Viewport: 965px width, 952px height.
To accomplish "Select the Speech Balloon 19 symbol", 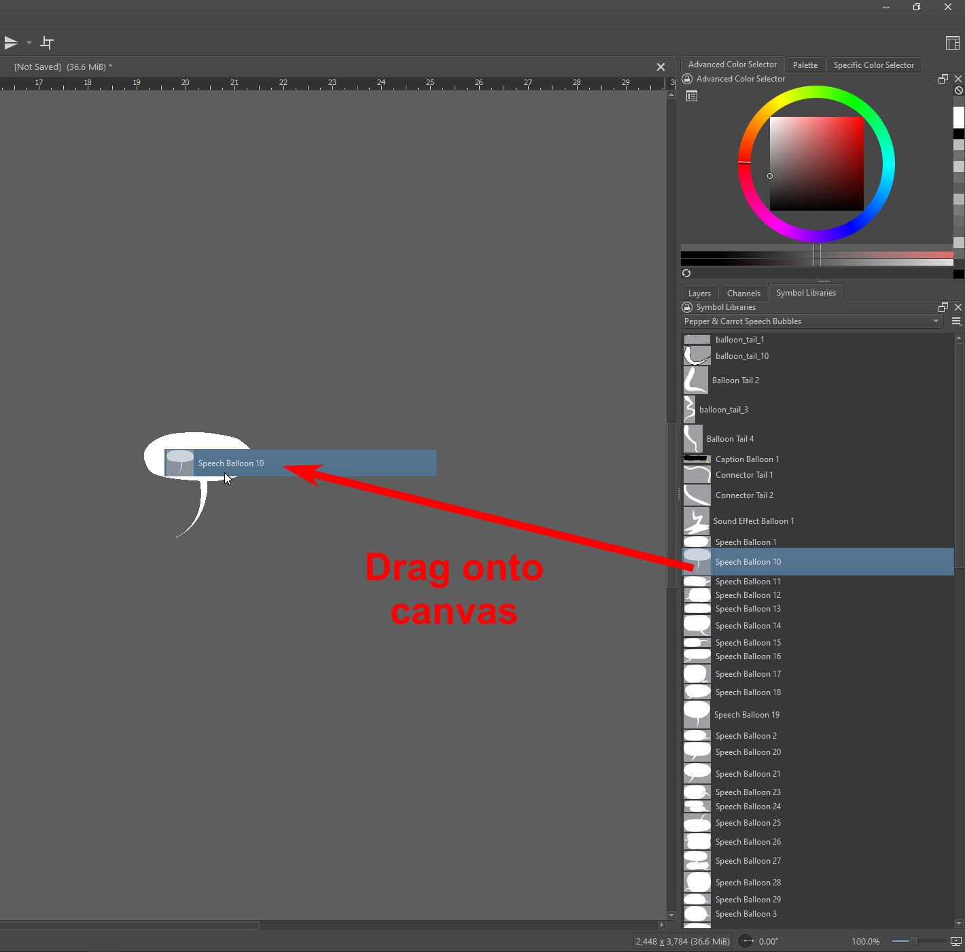I will point(818,715).
